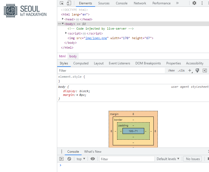
Task: Open the DOM Breakpoints pane tab
Action: click(x=148, y=63)
